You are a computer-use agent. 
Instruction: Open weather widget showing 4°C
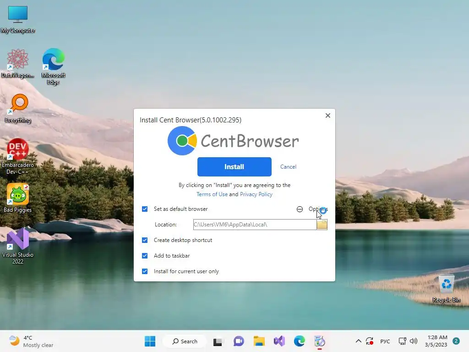31,341
